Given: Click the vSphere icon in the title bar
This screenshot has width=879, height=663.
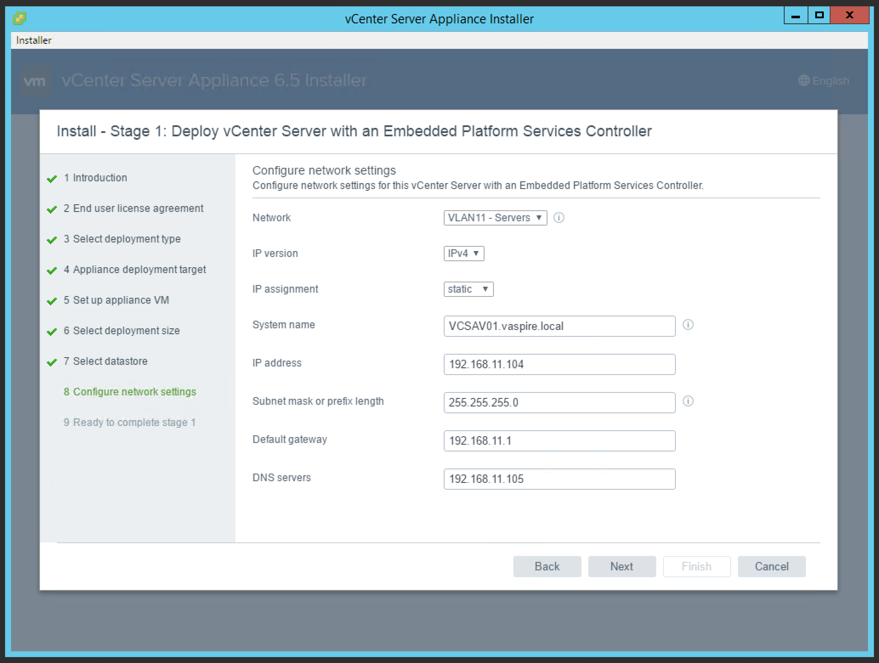Looking at the screenshot, I should coord(19,19).
